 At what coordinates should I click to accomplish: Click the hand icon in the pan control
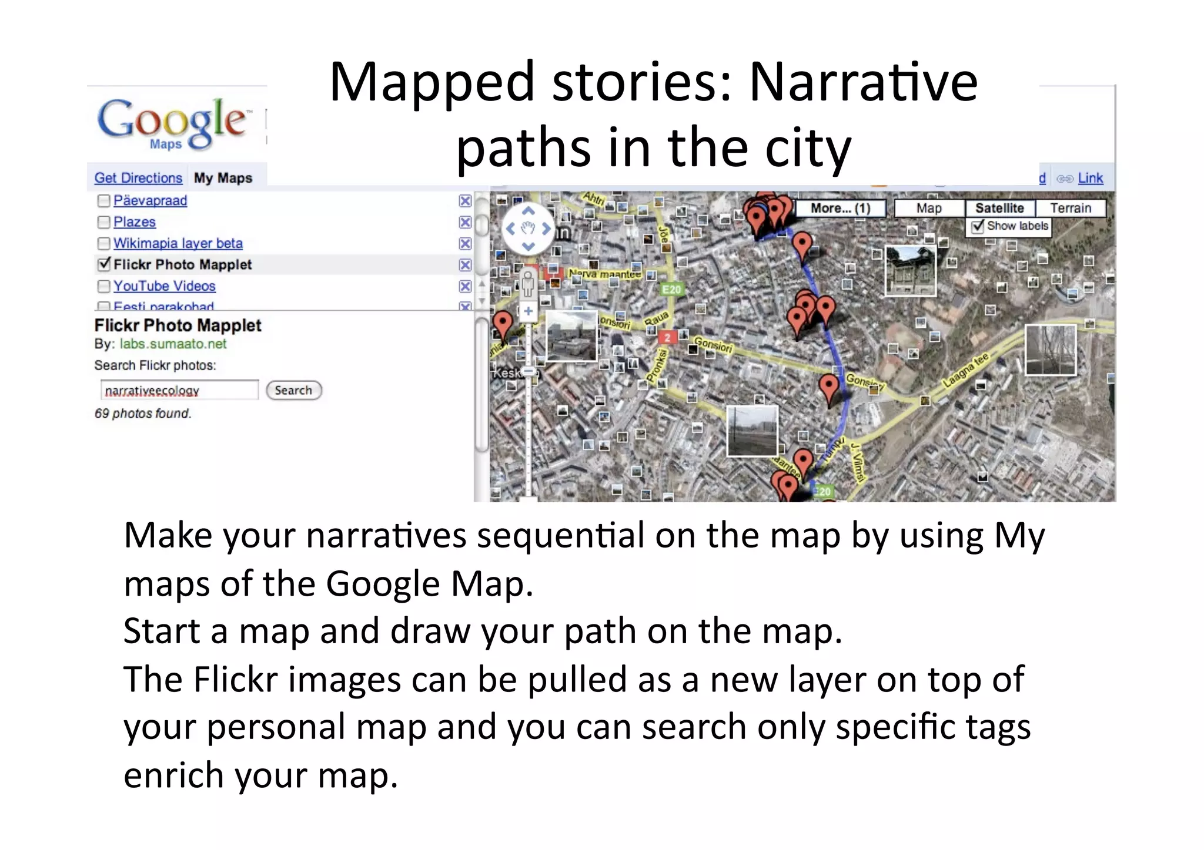click(528, 229)
